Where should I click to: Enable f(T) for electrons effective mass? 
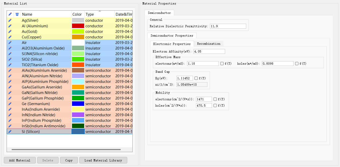coord(222,64)
